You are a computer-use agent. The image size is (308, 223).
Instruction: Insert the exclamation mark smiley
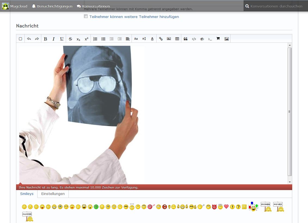(232, 207)
